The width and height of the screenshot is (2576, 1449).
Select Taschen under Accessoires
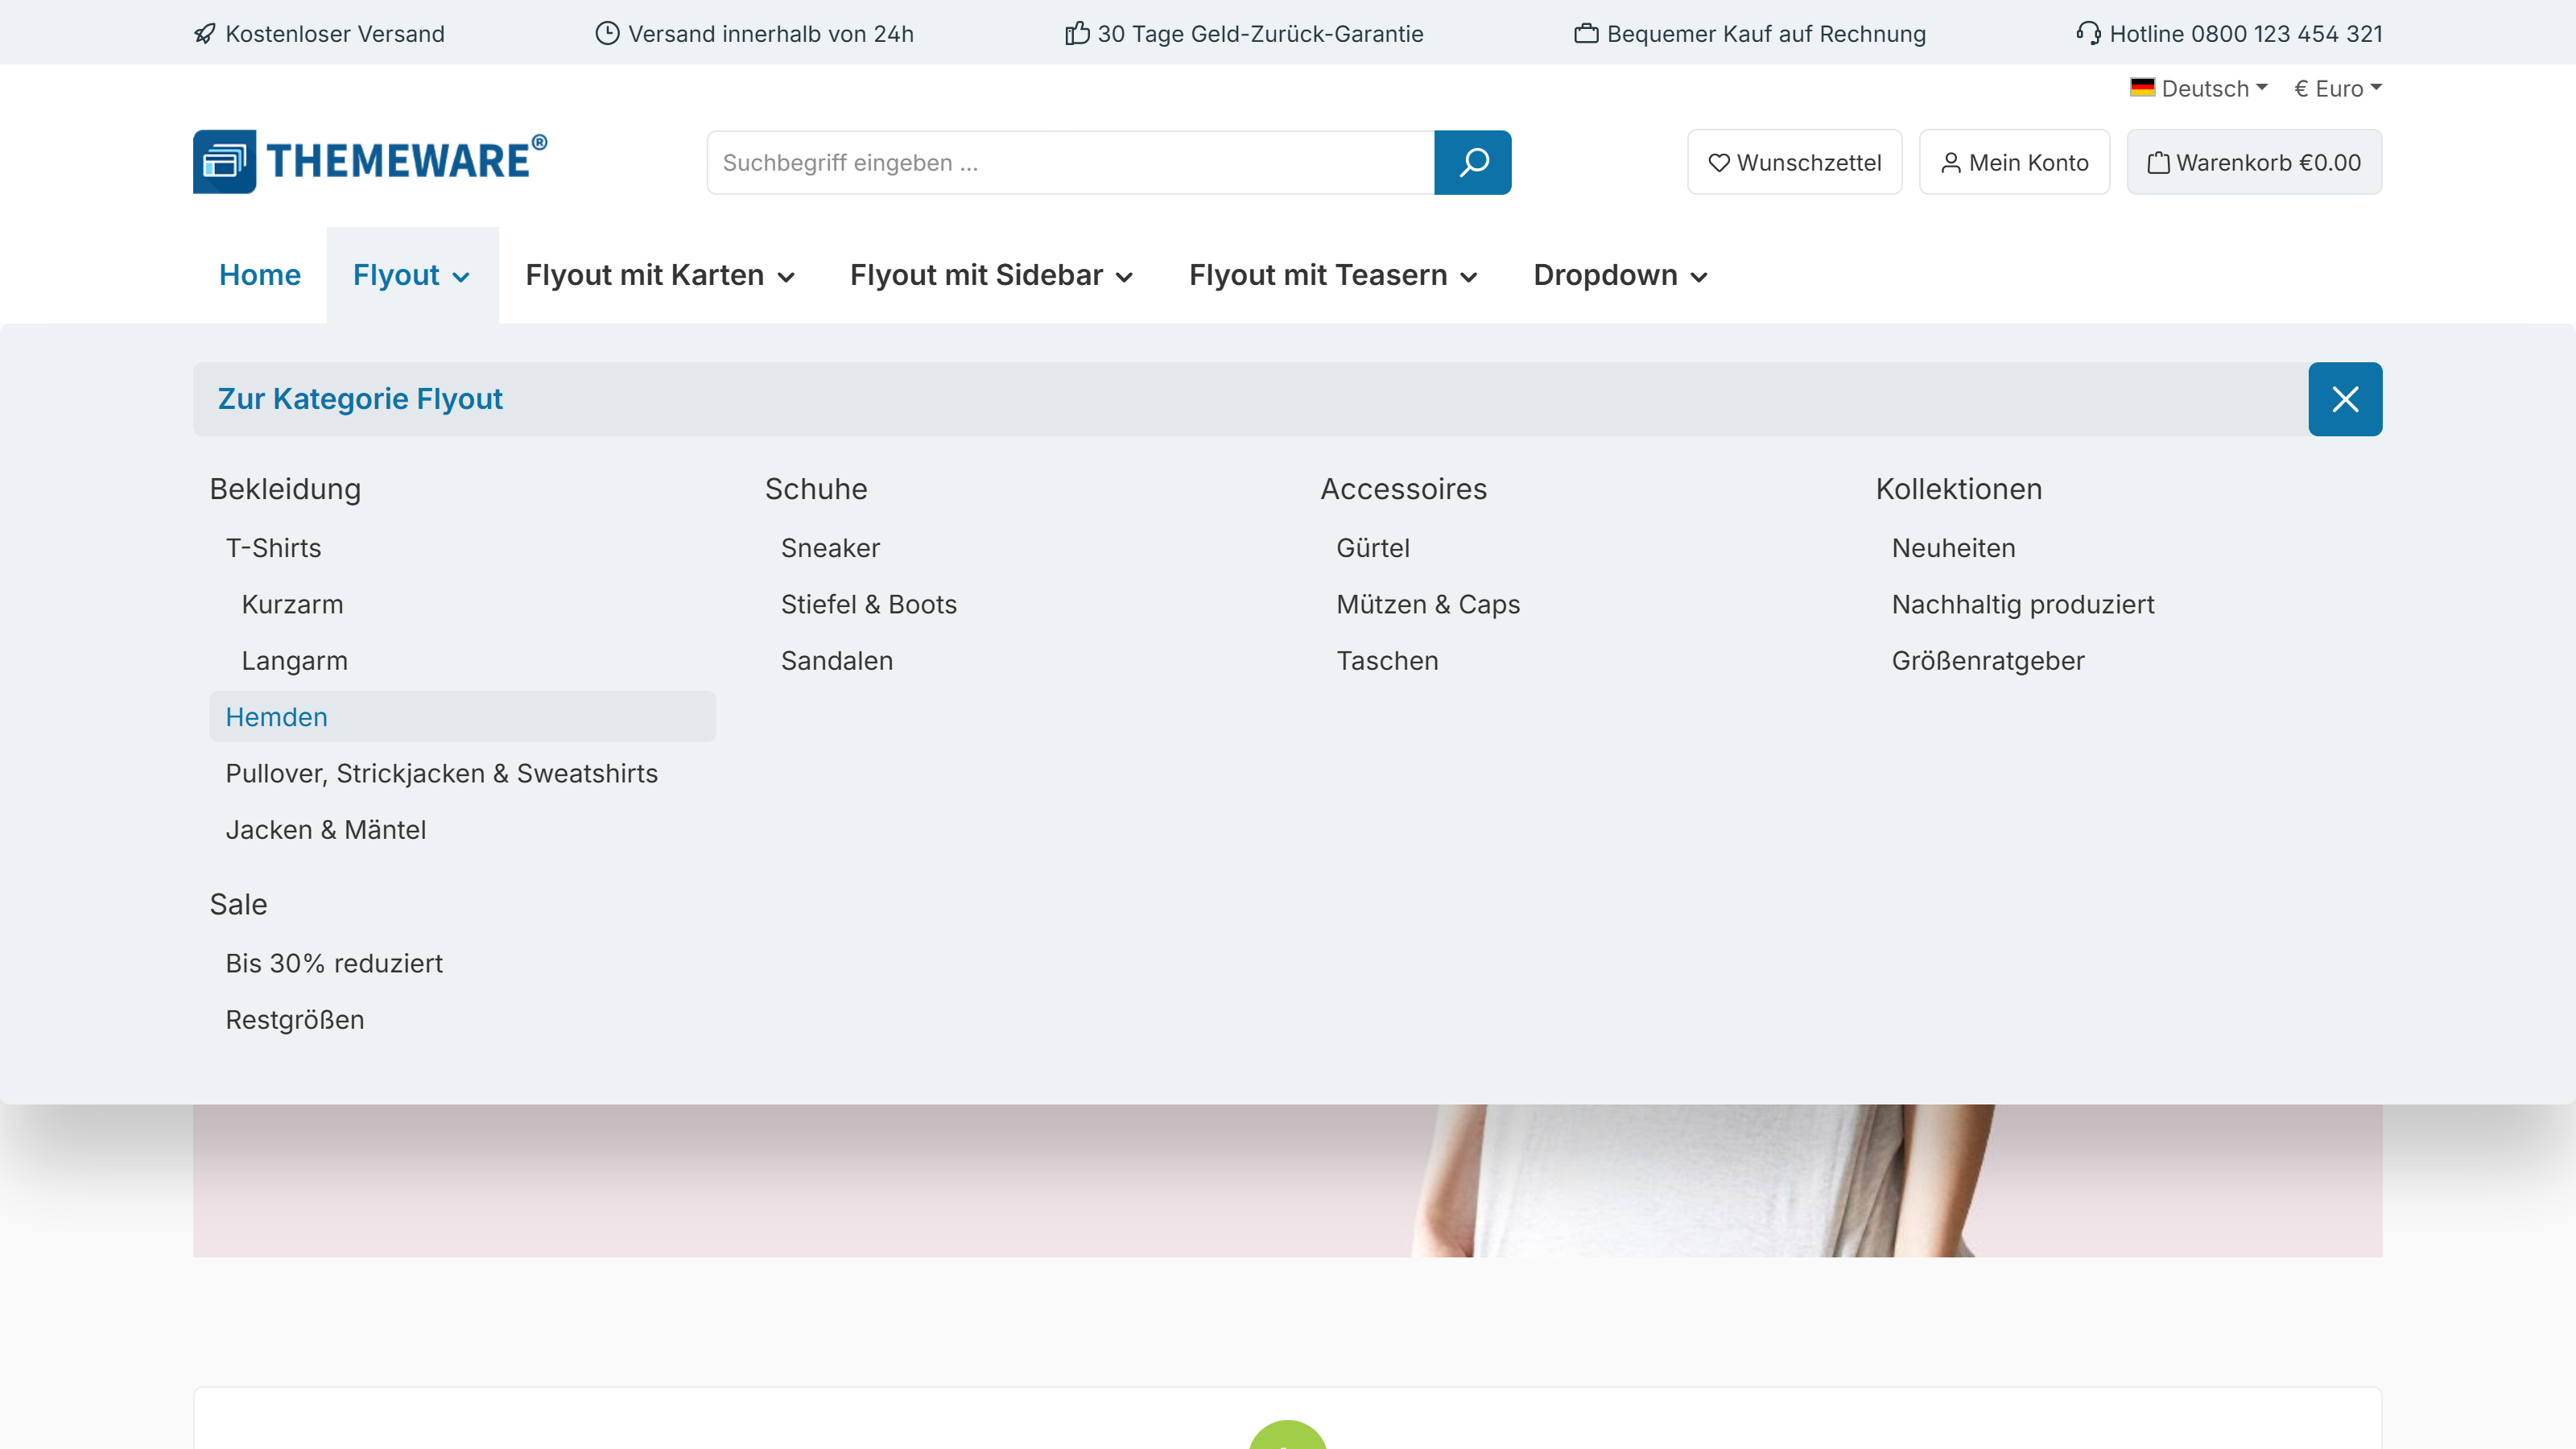tap(1387, 661)
